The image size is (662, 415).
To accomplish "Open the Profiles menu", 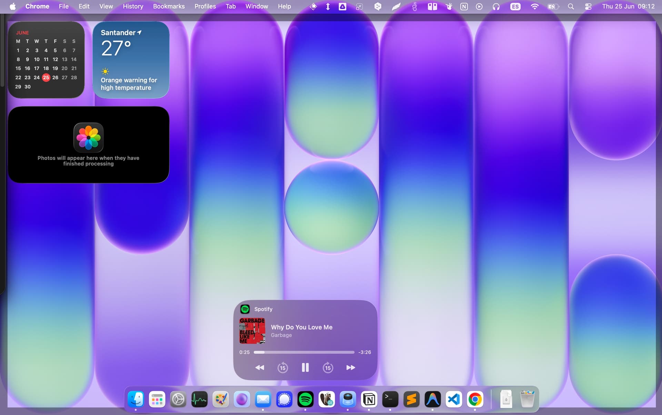I will (205, 7).
